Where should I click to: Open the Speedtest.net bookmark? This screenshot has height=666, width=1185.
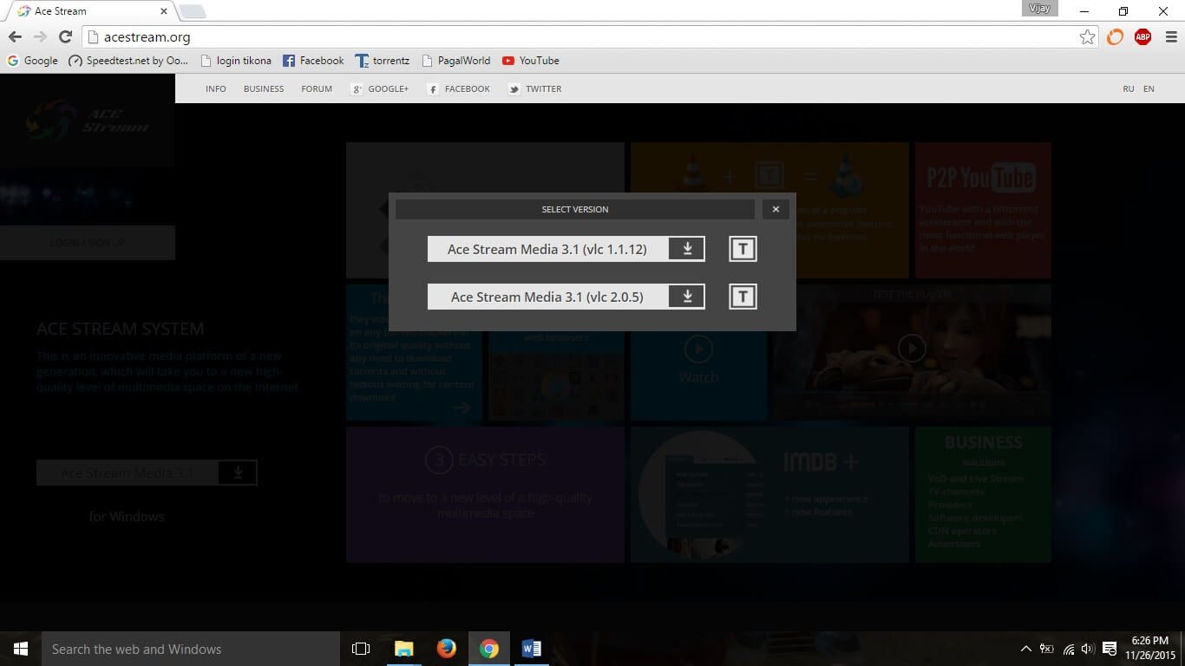point(128,61)
